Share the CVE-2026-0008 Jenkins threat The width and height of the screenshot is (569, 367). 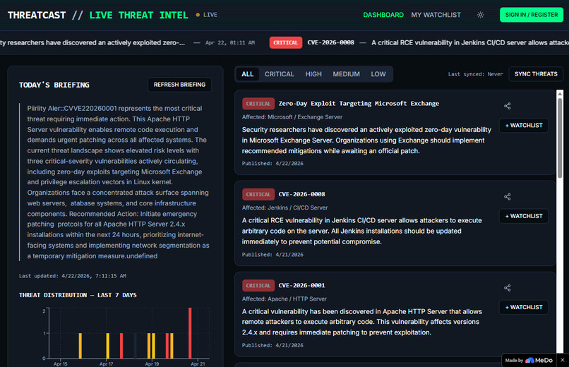click(508, 196)
